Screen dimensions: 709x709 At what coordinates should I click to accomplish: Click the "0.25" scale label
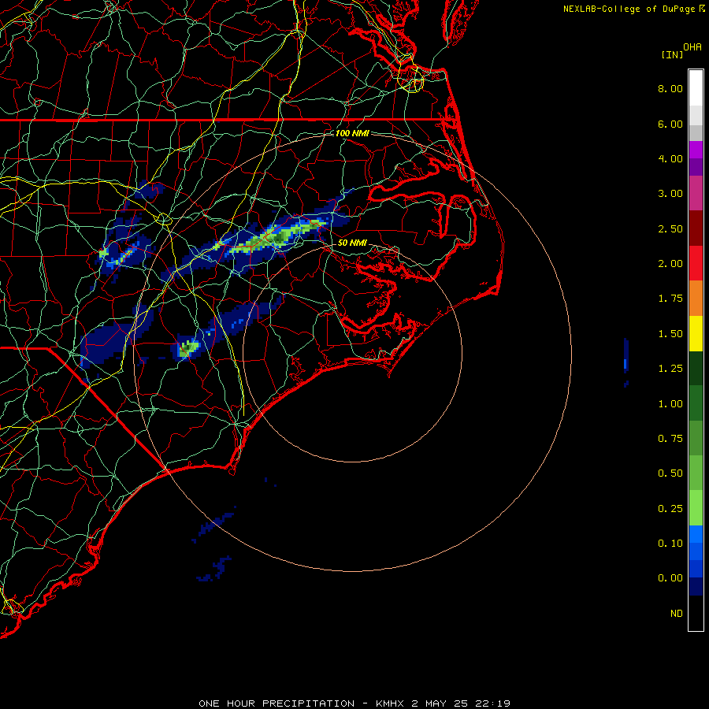(x=670, y=509)
